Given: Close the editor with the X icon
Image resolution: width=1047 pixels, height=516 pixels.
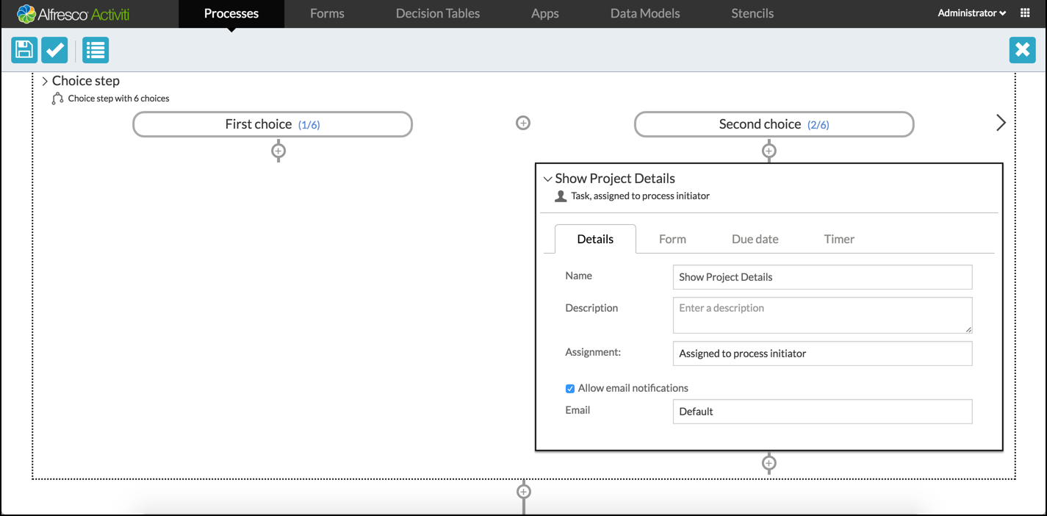Looking at the screenshot, I should [x=1022, y=50].
